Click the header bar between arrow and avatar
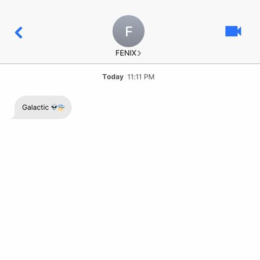 [68, 31]
